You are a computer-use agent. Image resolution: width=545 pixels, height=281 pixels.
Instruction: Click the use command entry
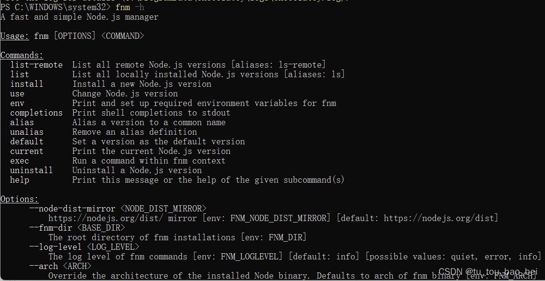tap(17, 94)
